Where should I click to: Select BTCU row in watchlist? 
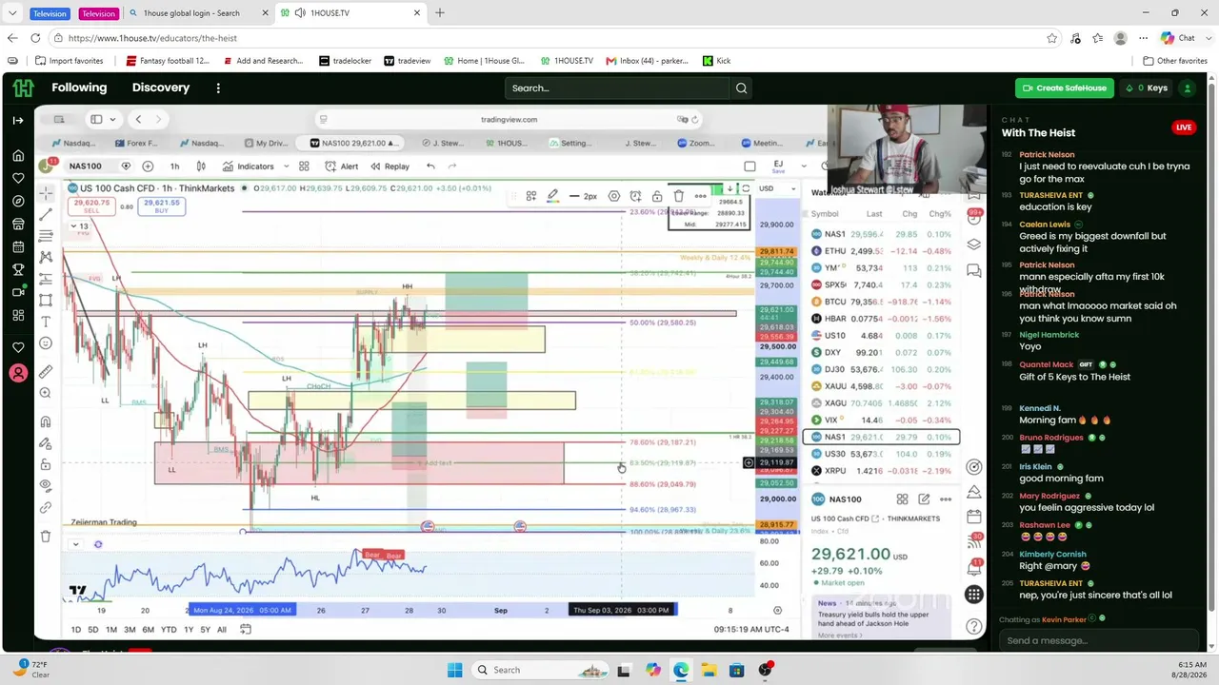(x=881, y=302)
